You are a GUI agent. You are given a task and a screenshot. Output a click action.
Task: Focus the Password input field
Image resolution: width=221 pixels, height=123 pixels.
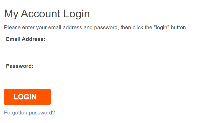click(109, 78)
